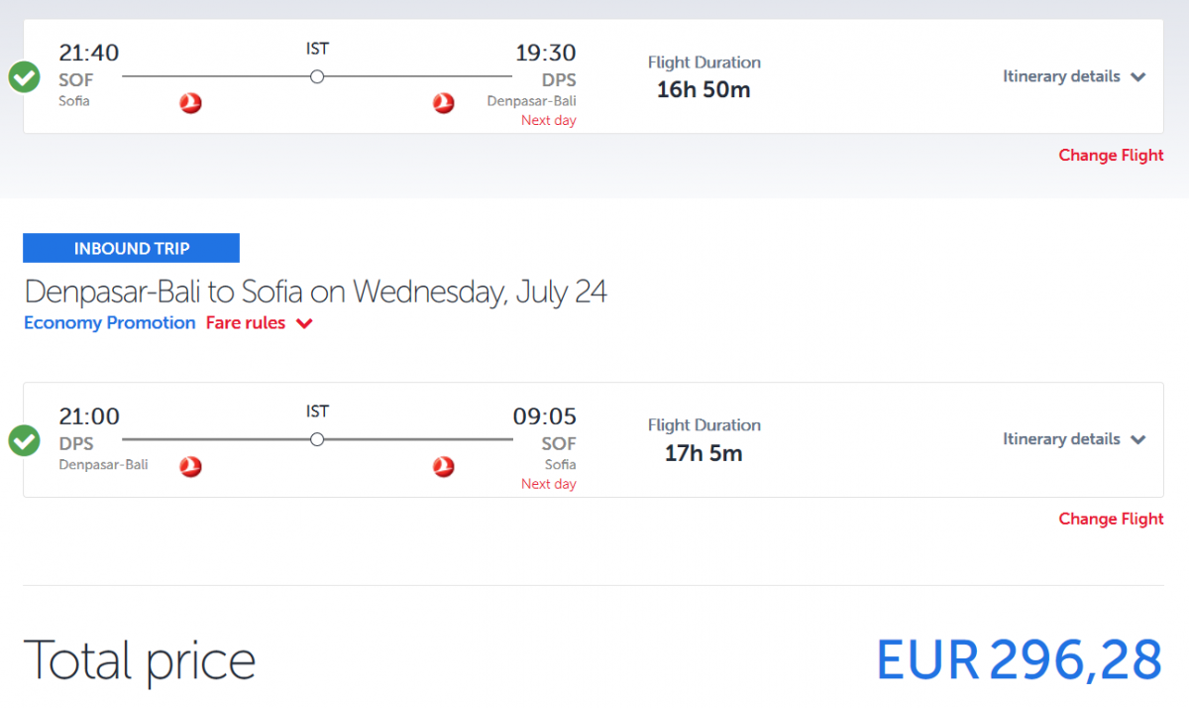The height and width of the screenshot is (708, 1189).
Task: Click Turkish Airlines logo near SOF inbound arrival
Action: 444,466
